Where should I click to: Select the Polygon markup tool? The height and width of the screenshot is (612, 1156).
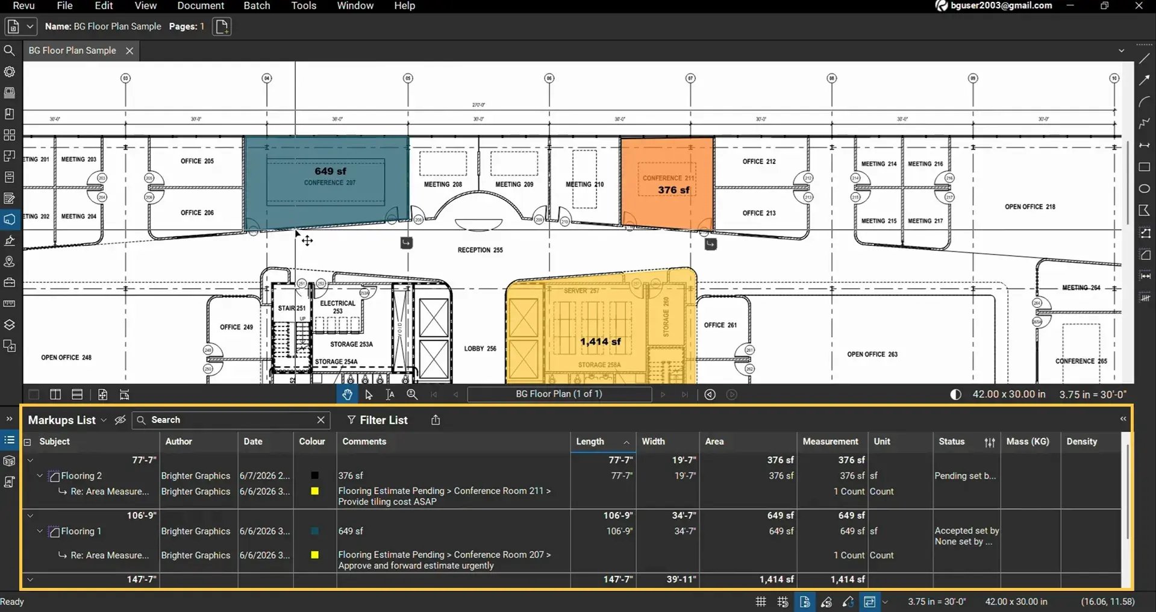pos(1145,210)
